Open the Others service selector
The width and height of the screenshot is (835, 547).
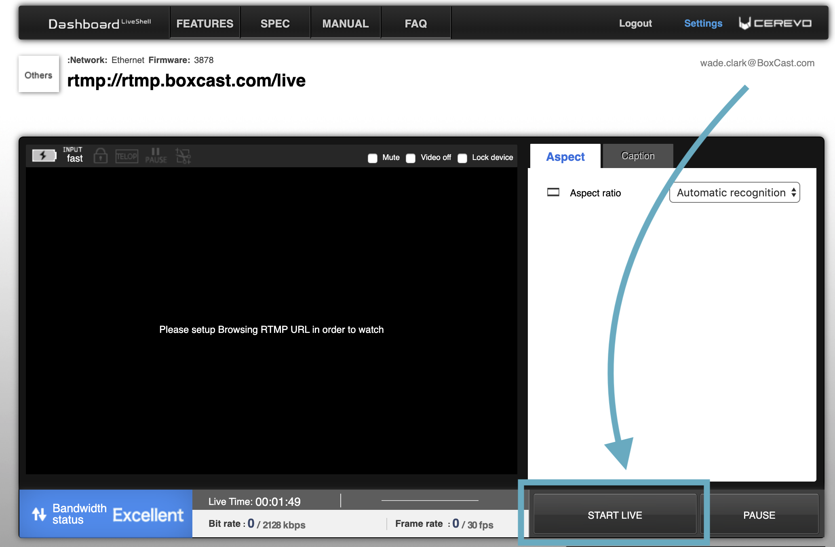[38, 75]
